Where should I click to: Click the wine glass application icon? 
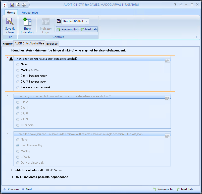pos(4,5)
